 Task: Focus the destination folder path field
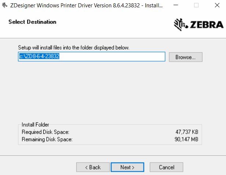click(92, 56)
